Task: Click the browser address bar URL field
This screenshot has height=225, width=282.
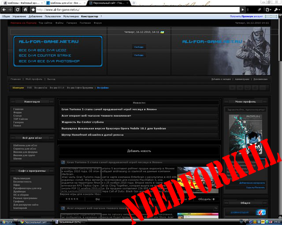Action: pos(132,9)
